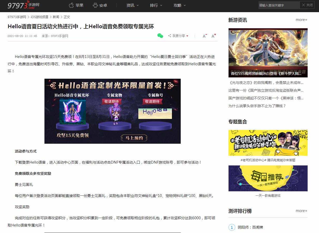Click the 攻坚奖励 subheading
Screen dimensions: 319x233
tap(22, 207)
